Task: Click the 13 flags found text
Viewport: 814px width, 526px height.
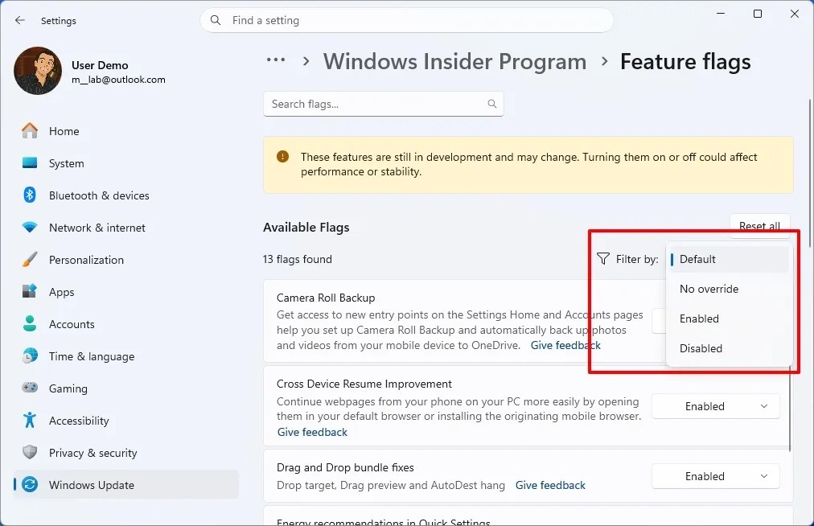Action: click(x=298, y=259)
